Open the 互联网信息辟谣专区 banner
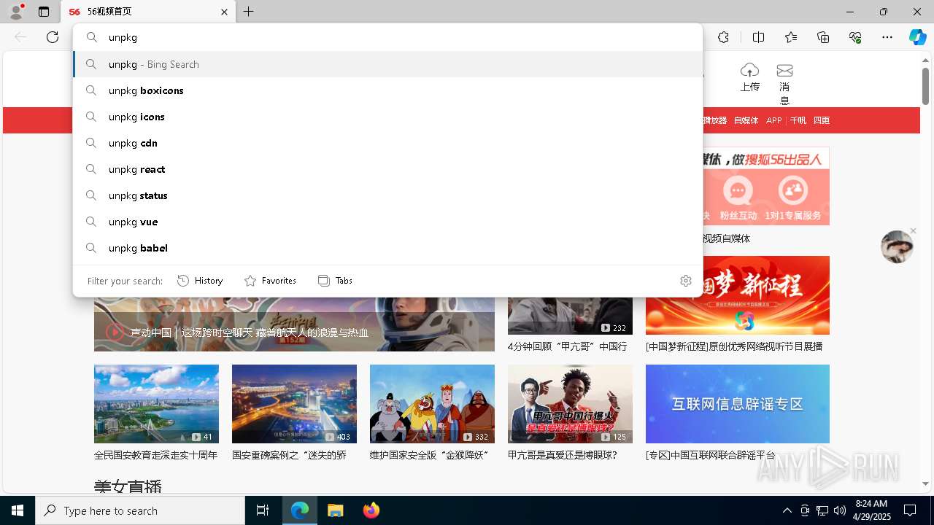The height and width of the screenshot is (525, 934). tap(738, 404)
